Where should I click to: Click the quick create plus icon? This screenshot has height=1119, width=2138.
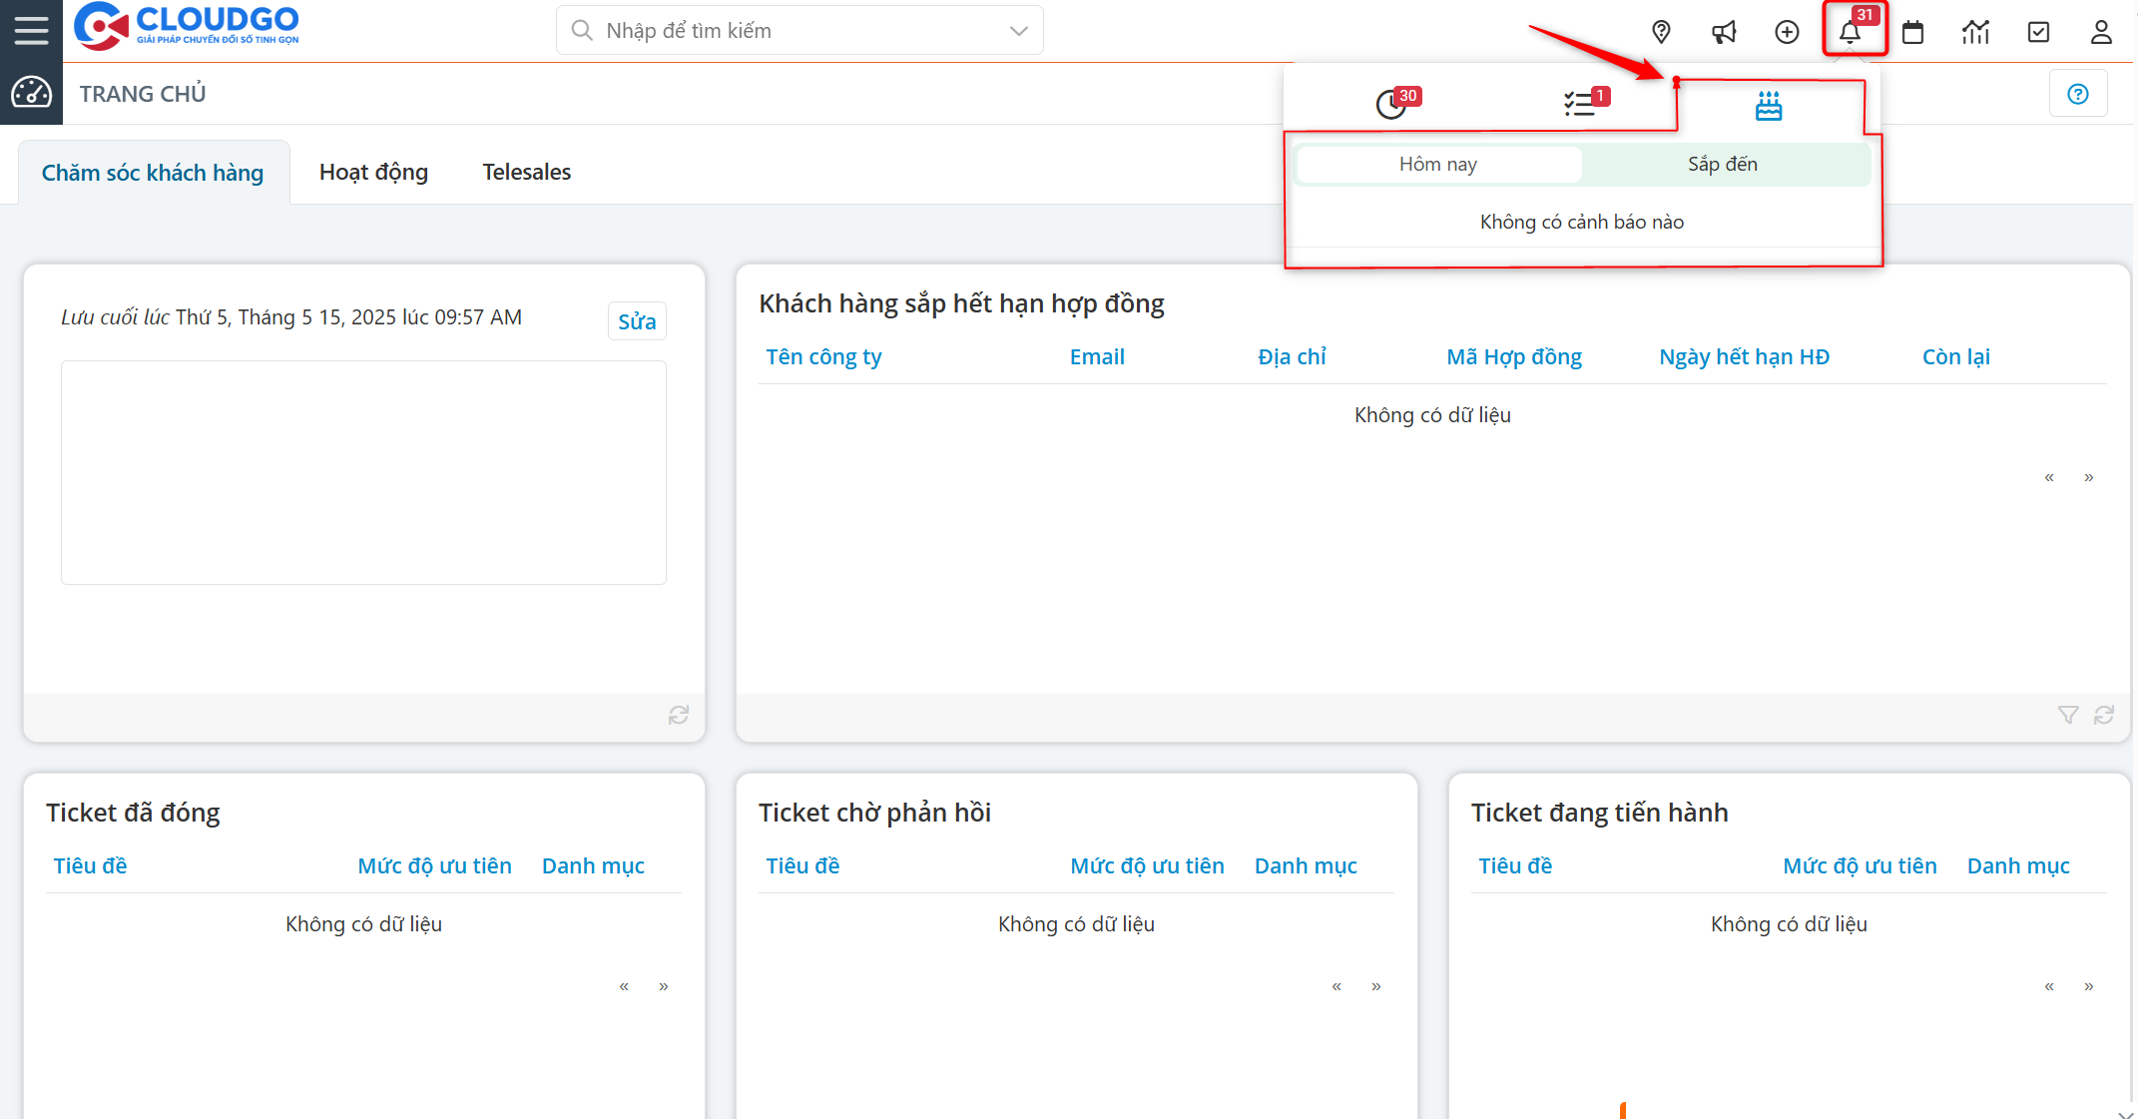[1787, 32]
